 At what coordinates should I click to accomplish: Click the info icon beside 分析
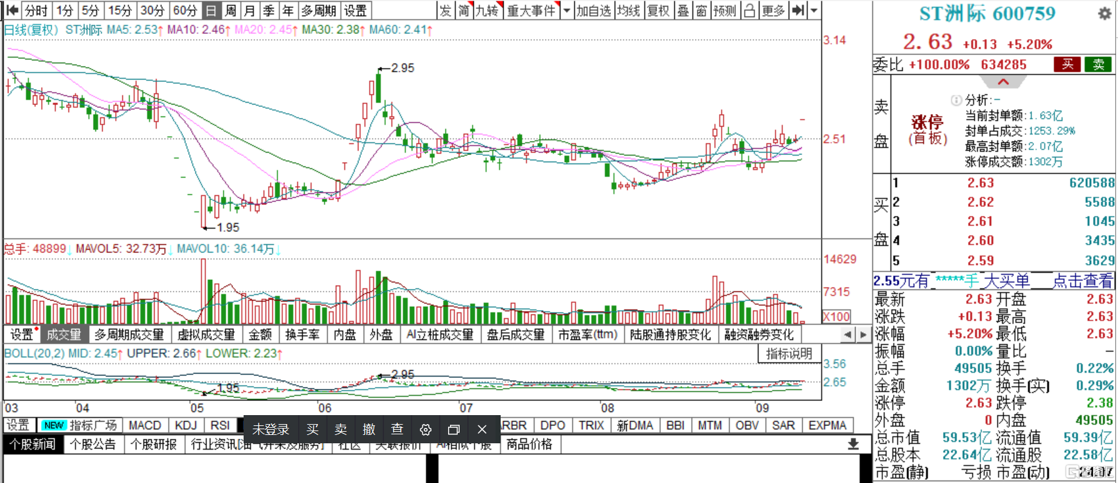click(x=956, y=100)
